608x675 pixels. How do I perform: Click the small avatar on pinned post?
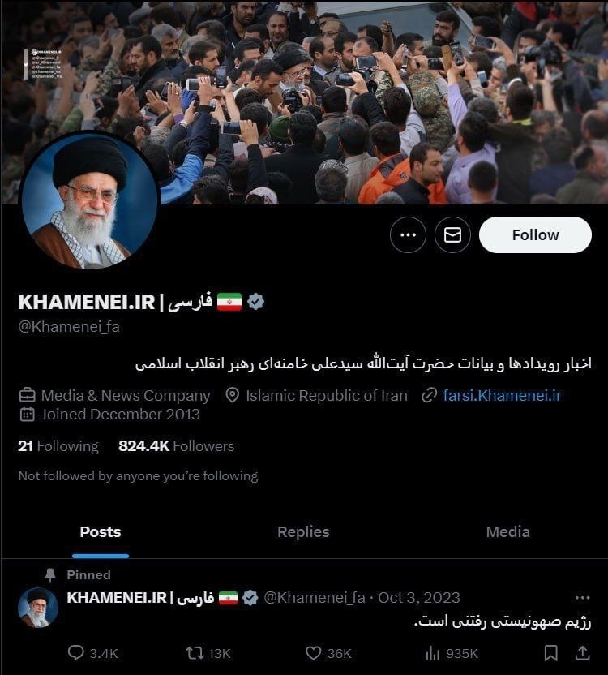click(38, 608)
